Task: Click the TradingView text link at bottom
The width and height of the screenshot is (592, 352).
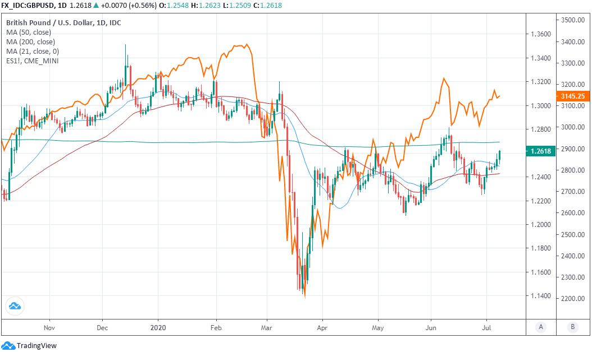Action: (37, 346)
